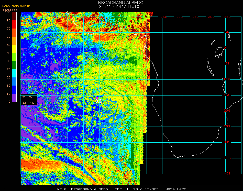Viewport: 243px width, 191px height.
Task: Click the pink X1 marker point
Action: tap(70, 73)
